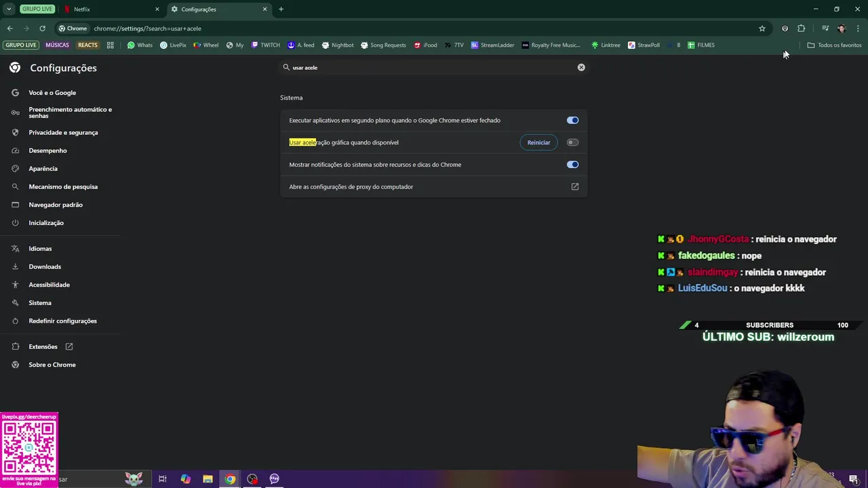Click the GRUPO LIVE tab group label

(37, 9)
